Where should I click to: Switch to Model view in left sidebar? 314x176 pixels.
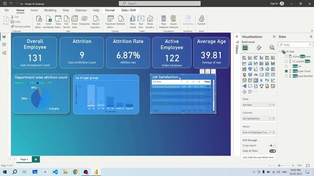coord(4,53)
